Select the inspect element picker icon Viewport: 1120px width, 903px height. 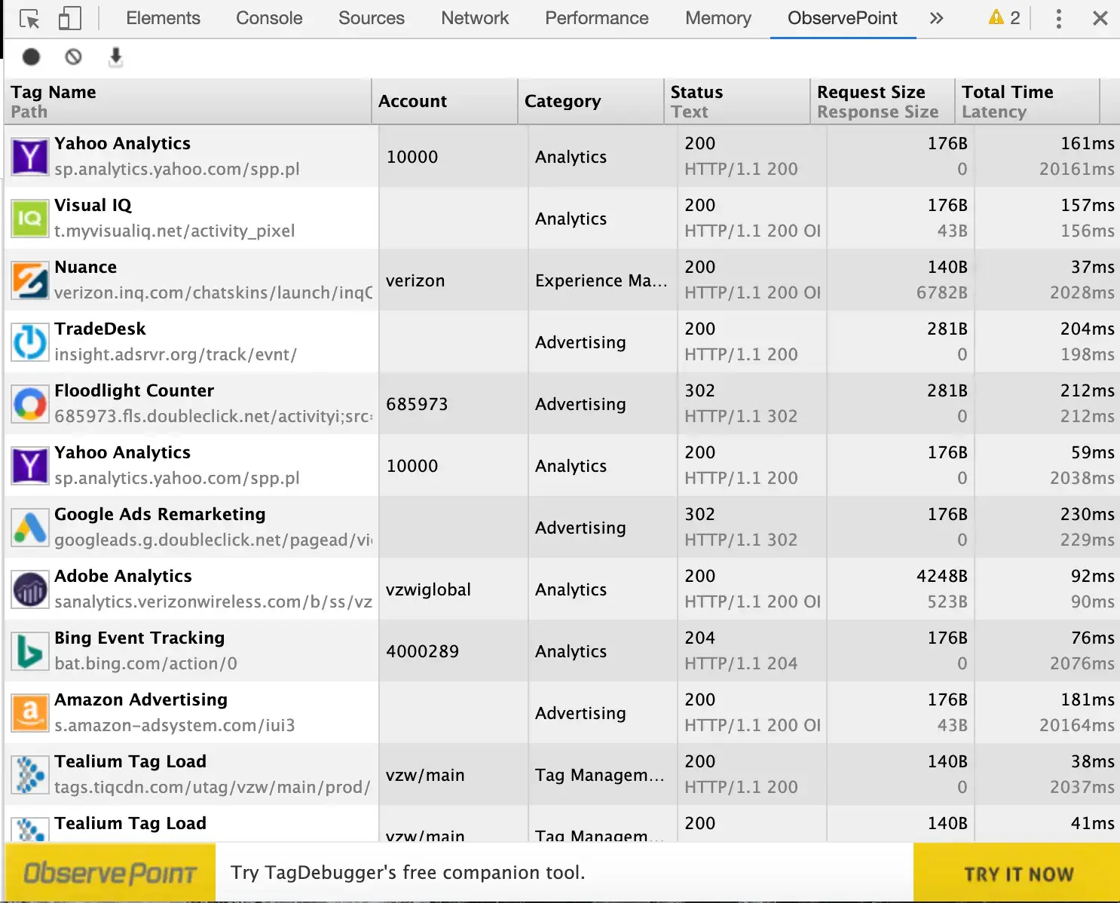(29, 19)
